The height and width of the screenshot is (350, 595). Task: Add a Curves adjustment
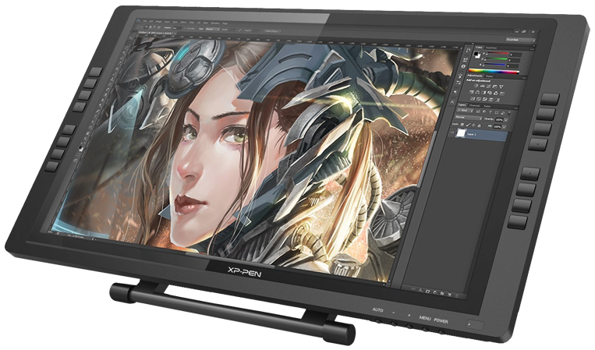489,87
